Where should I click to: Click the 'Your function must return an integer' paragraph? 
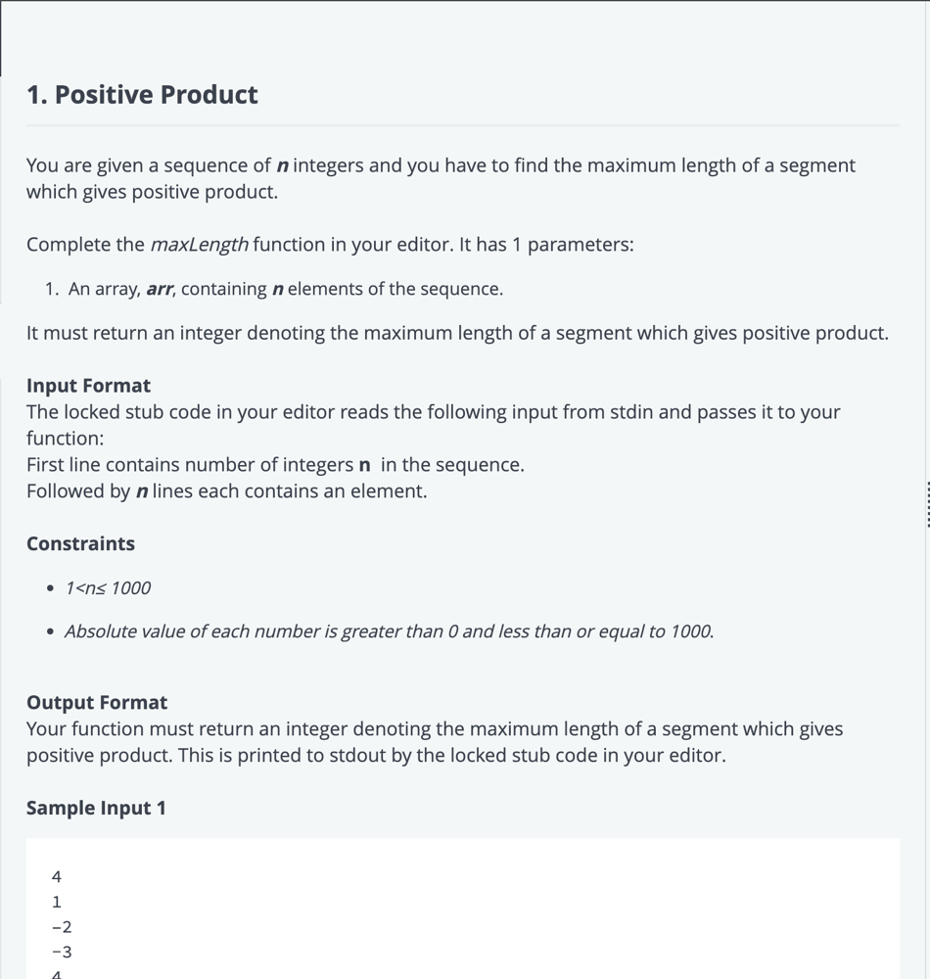coord(435,742)
